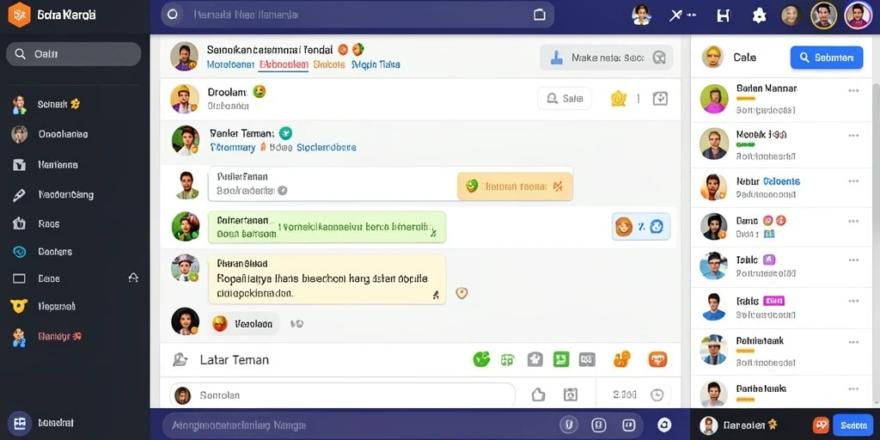Click the shield icon beside the yellow message
The image size is (880, 440).
pyautogui.click(x=461, y=293)
